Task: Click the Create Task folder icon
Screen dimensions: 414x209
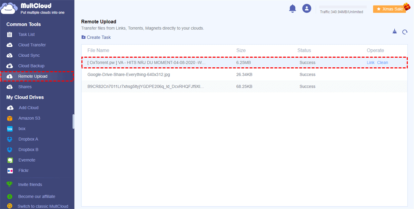Action: (x=83, y=37)
